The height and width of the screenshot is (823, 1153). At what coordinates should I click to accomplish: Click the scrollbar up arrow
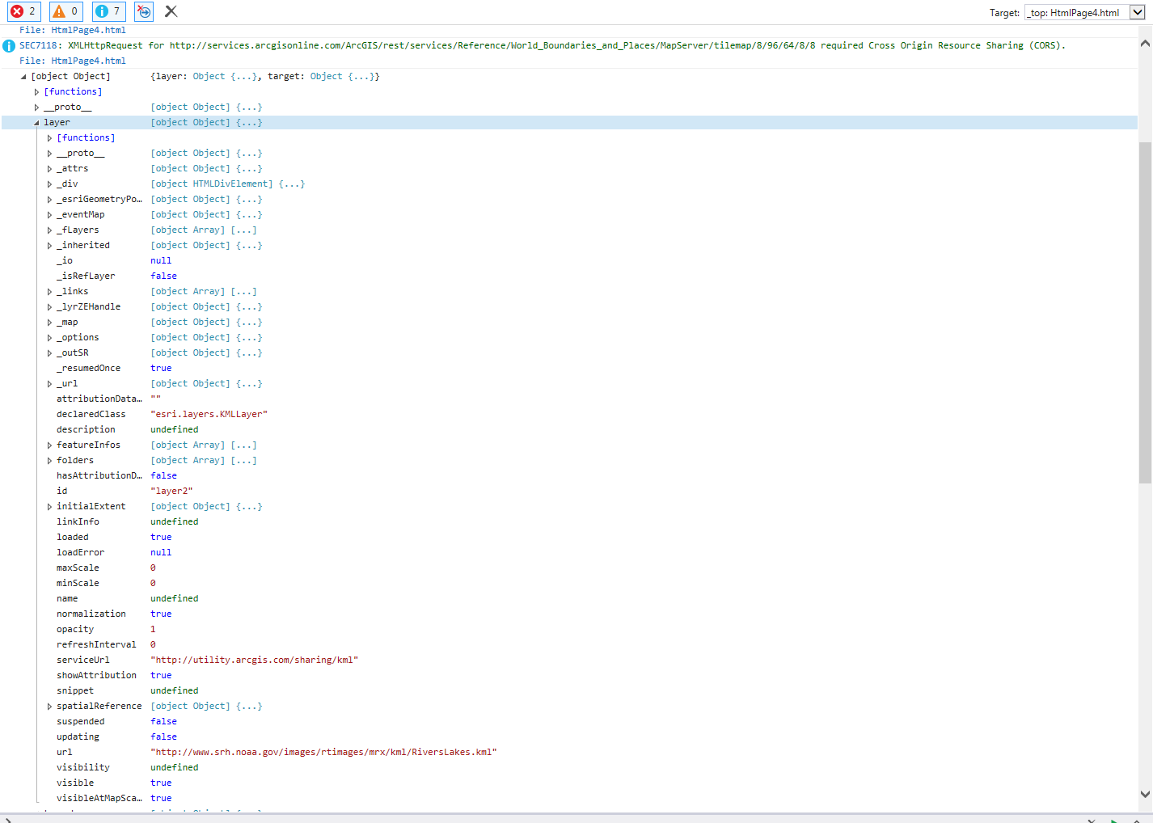click(1145, 44)
